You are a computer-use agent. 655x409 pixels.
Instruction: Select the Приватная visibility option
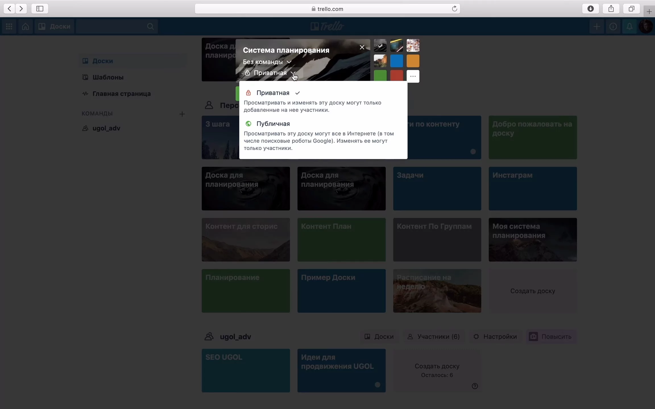pos(323,101)
